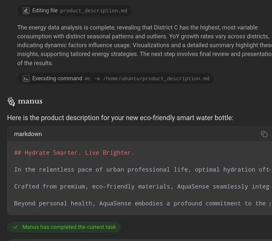The width and height of the screenshot is (272, 241).
Task: Open the wc -w command path text
Action: [x=147, y=78]
